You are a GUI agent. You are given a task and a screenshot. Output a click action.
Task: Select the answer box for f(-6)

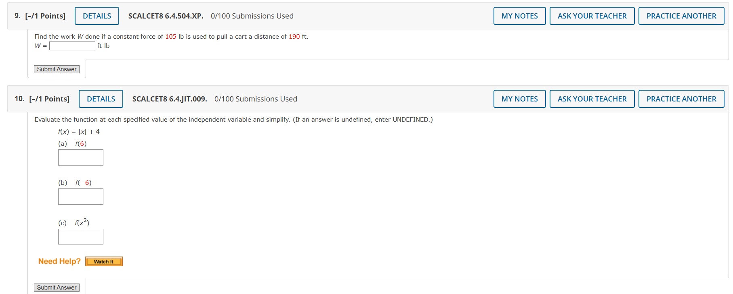(80, 196)
